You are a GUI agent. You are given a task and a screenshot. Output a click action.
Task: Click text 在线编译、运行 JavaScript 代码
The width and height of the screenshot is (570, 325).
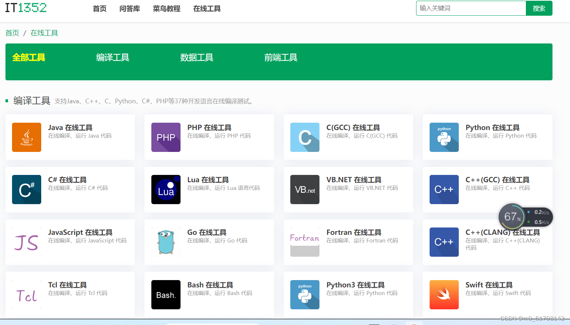[87, 241]
